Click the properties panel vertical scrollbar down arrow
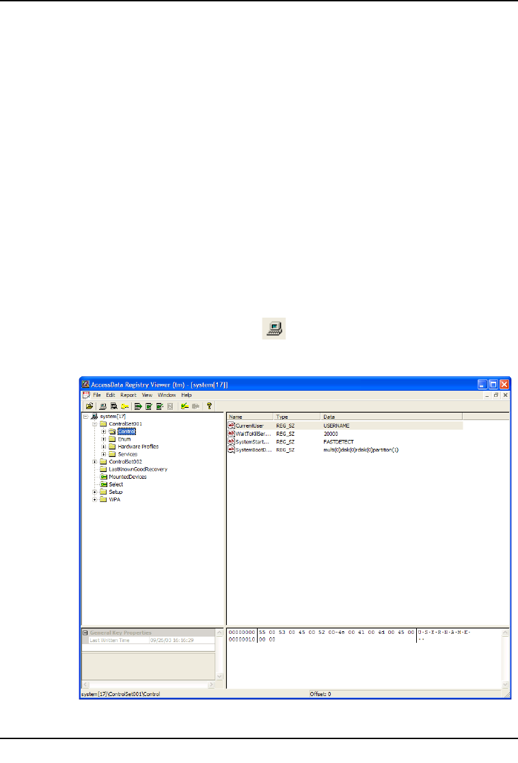This screenshot has height=763, width=518. (219, 676)
